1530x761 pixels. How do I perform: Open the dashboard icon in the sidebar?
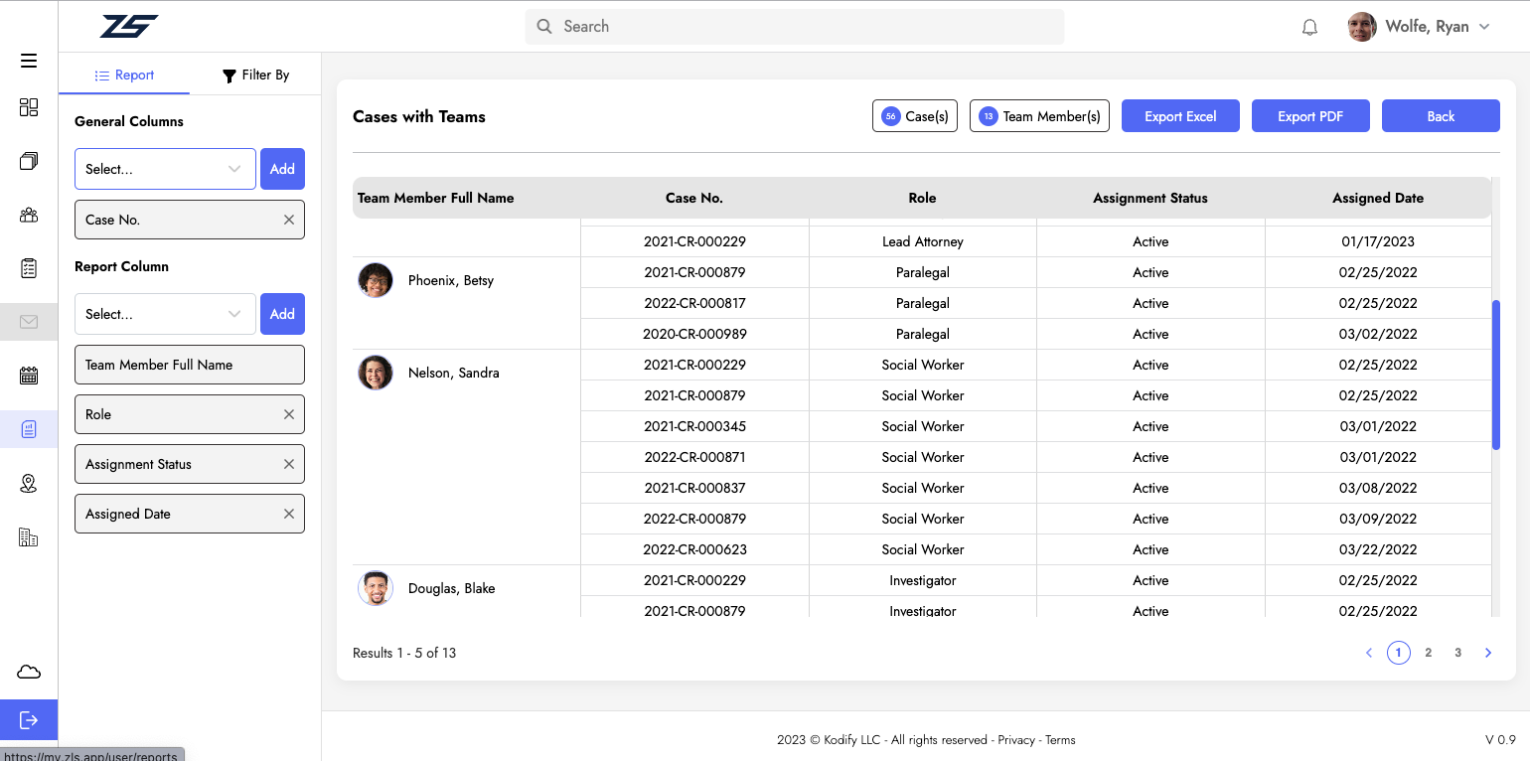[x=29, y=107]
